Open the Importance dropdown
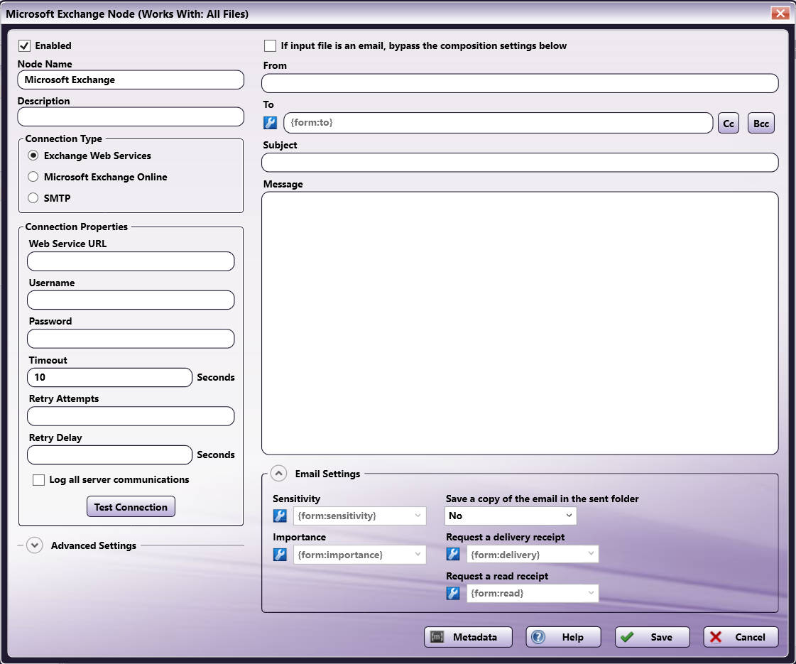The width and height of the screenshot is (796, 664). [359, 555]
